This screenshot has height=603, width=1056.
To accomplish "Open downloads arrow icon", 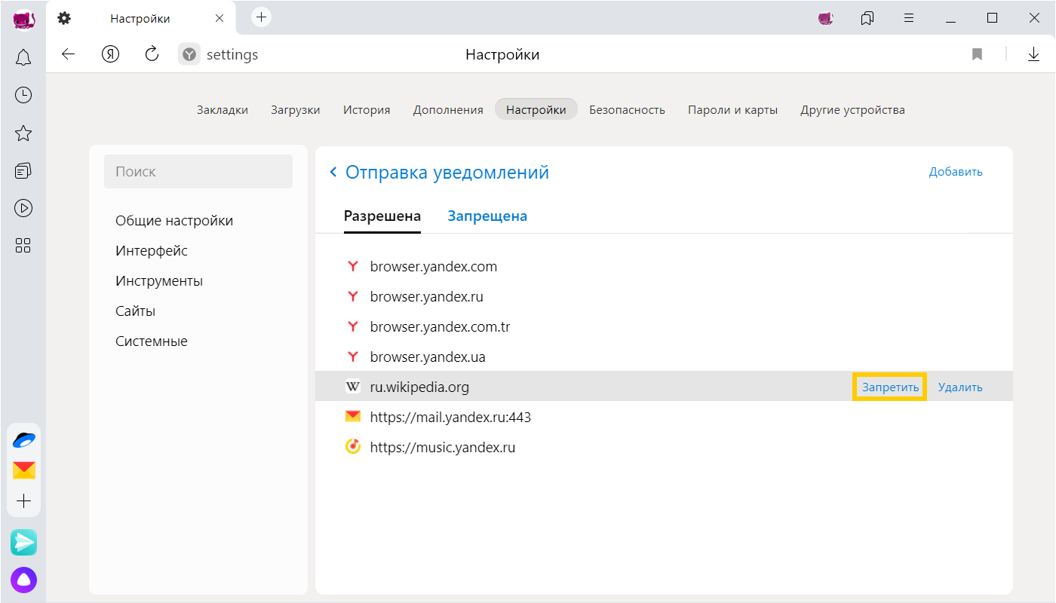I will click(x=1033, y=54).
